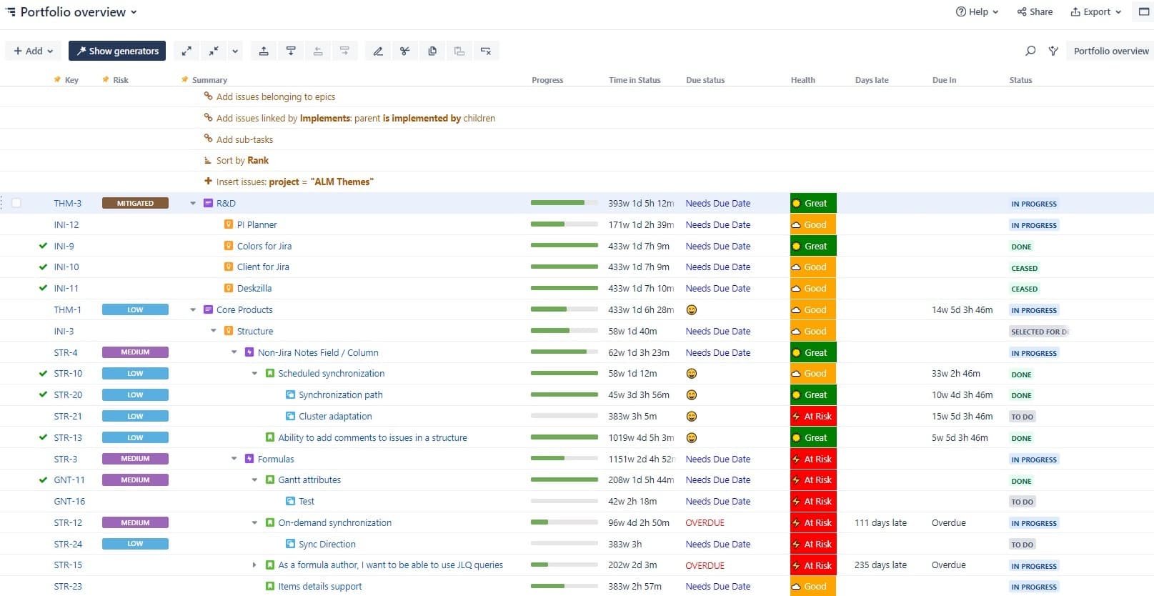The image size is (1154, 596).
Task: Click the progress bar for PI Planner
Action: [x=564, y=224]
